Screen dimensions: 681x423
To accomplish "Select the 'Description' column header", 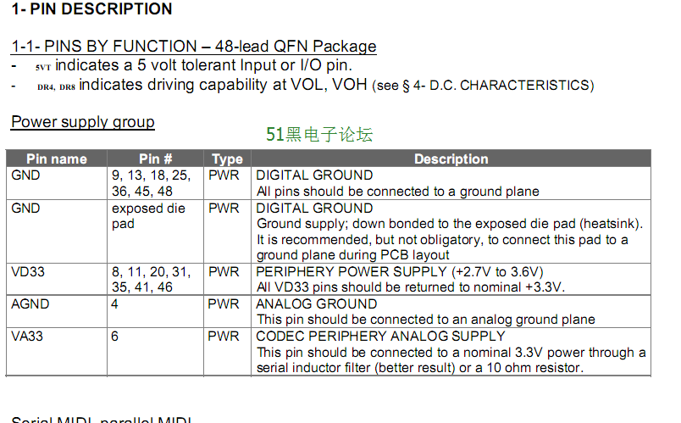I will pyautogui.click(x=451, y=159).
